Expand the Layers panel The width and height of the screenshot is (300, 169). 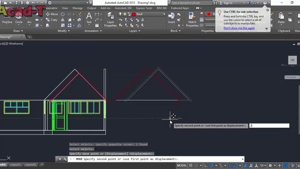pyautogui.click(x=135, y=31)
